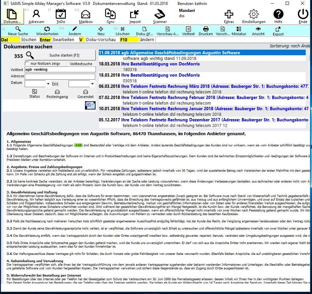
Task: Enable the 'nur Notizen zeigen' checkbox
Action: click(27, 63)
